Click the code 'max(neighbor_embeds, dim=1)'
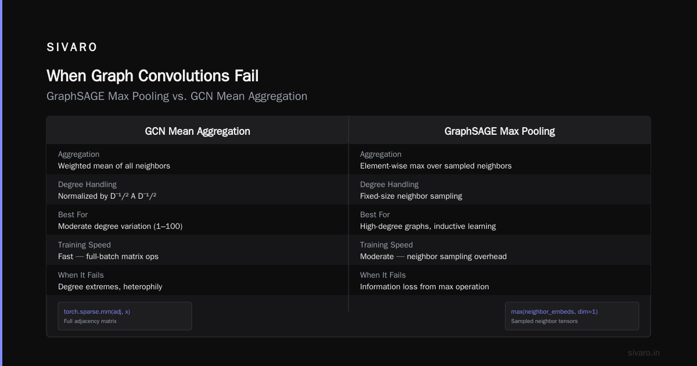 tap(554, 311)
